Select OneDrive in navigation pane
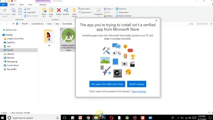 point(11,43)
